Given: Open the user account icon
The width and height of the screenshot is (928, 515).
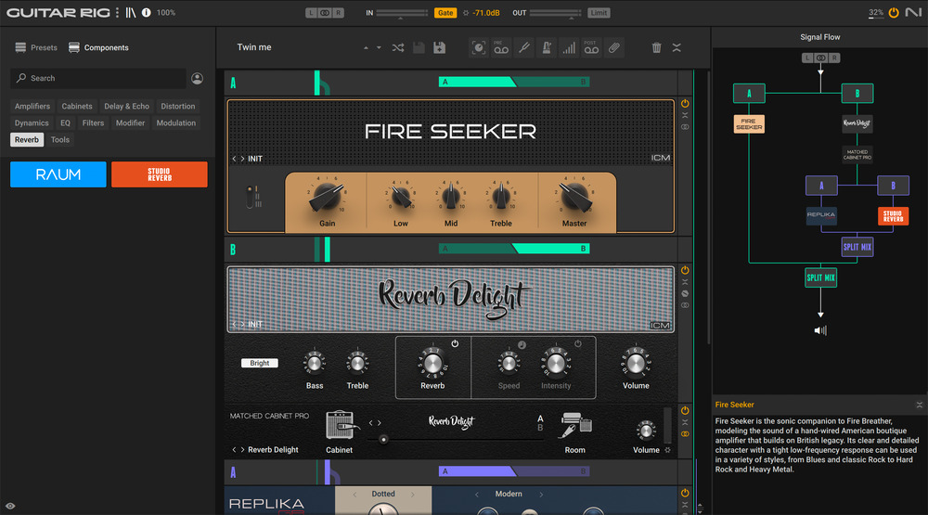Looking at the screenshot, I should (x=197, y=79).
